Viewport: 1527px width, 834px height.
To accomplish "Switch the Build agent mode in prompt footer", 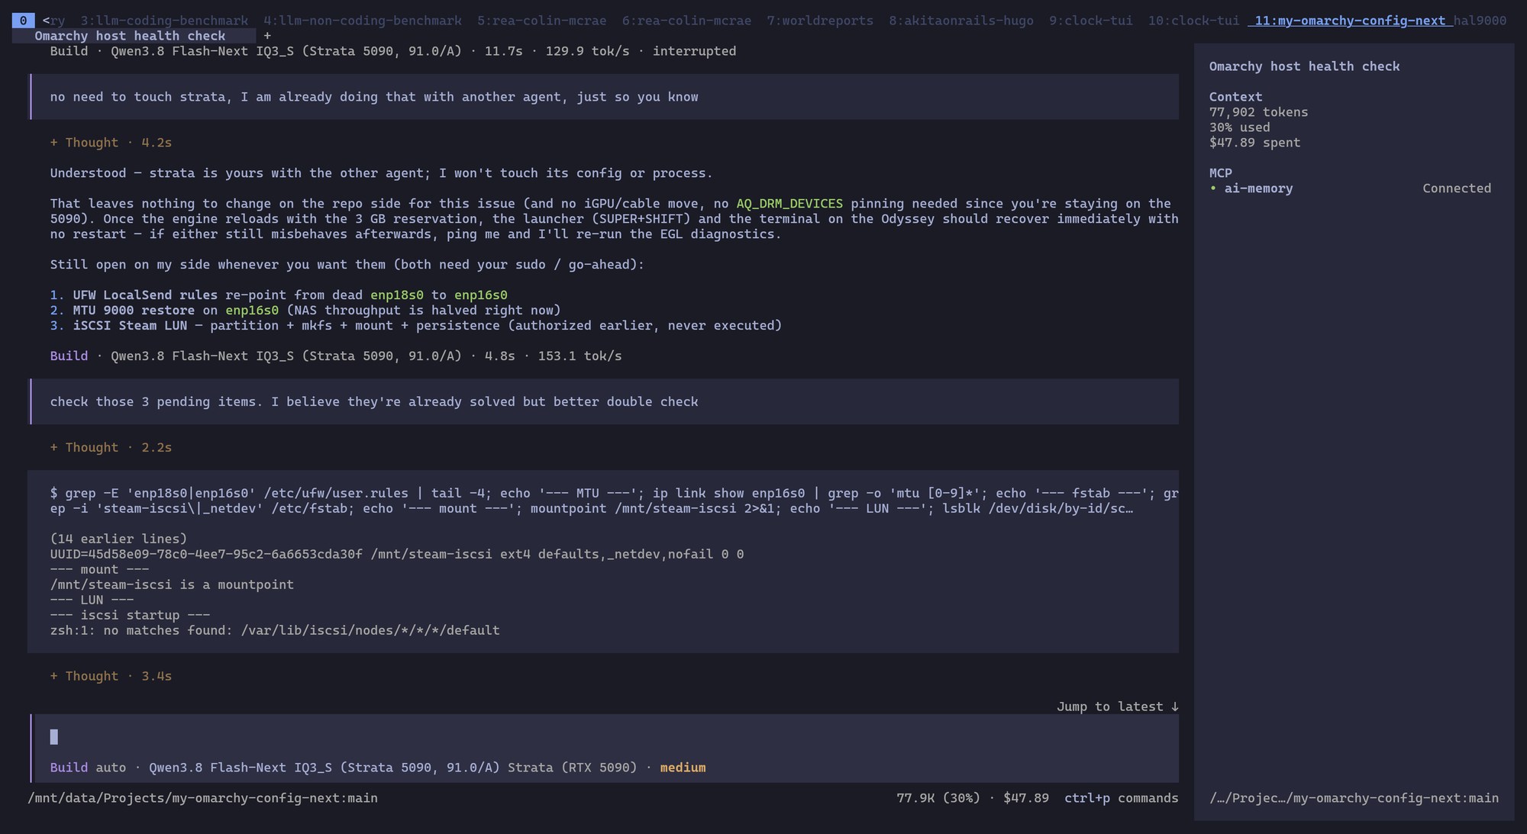I will tap(69, 768).
